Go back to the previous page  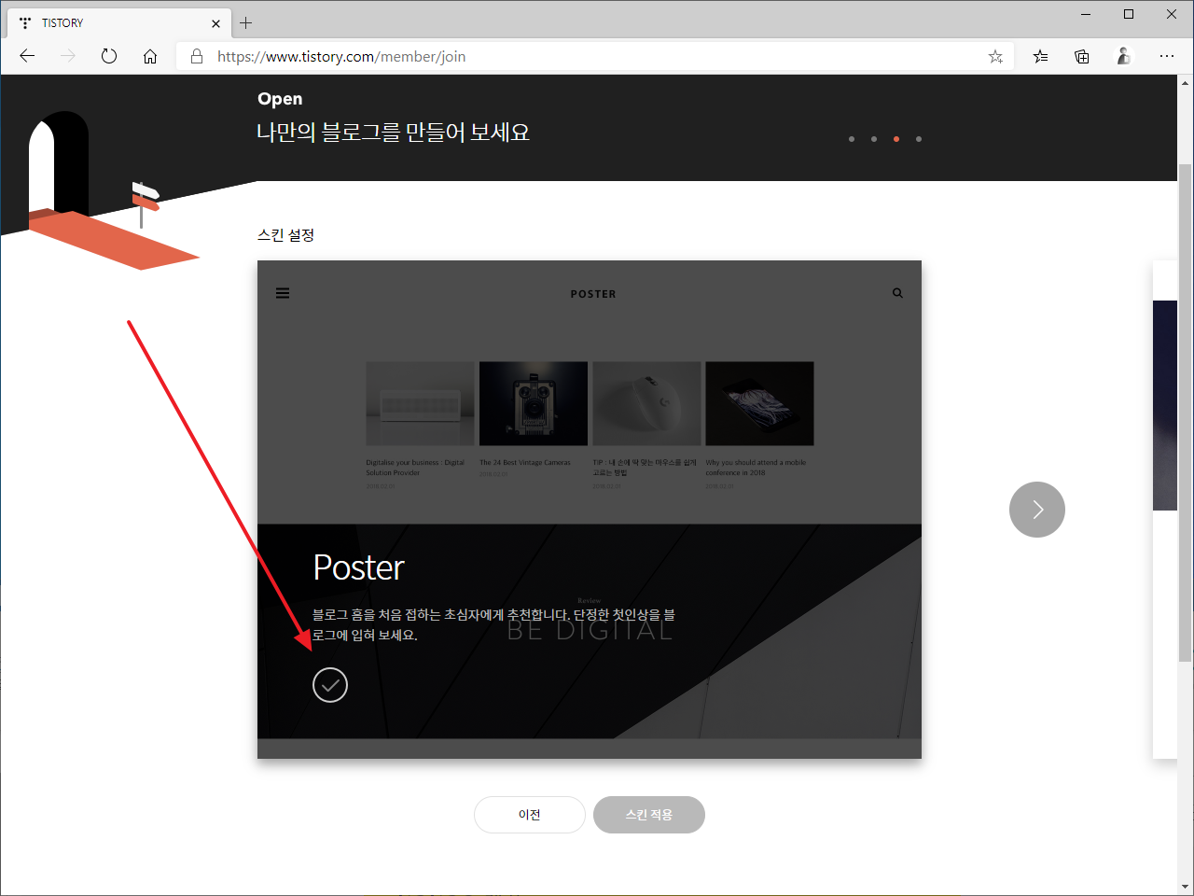(x=27, y=56)
